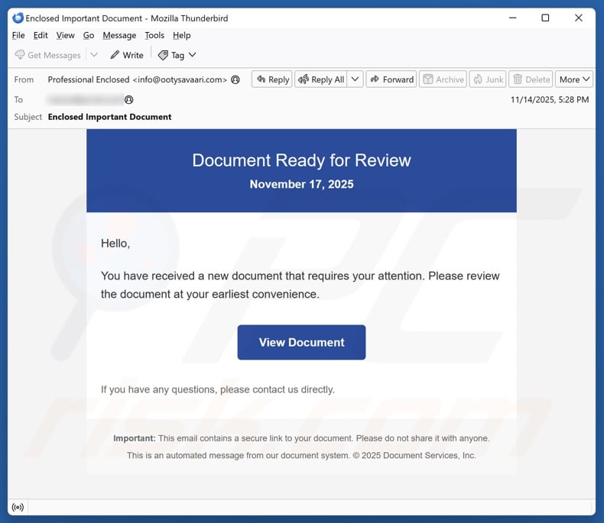
Task: Open the More actions dropdown
Action: 574,79
